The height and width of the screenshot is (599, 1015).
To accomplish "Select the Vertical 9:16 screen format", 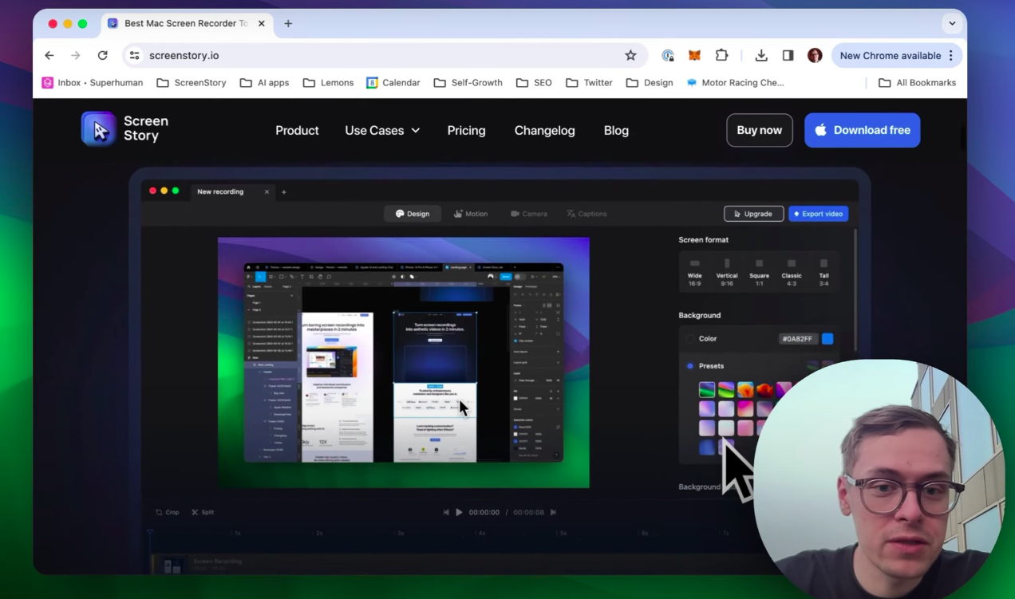I will pyautogui.click(x=727, y=271).
